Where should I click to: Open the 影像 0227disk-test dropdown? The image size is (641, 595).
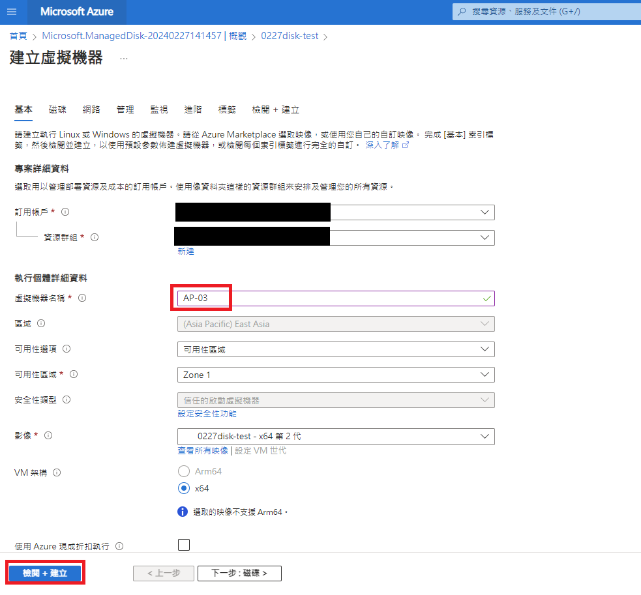click(335, 436)
